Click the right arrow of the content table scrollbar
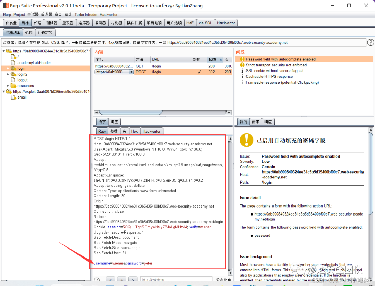The width and height of the screenshot is (375, 286). tap(229, 112)
